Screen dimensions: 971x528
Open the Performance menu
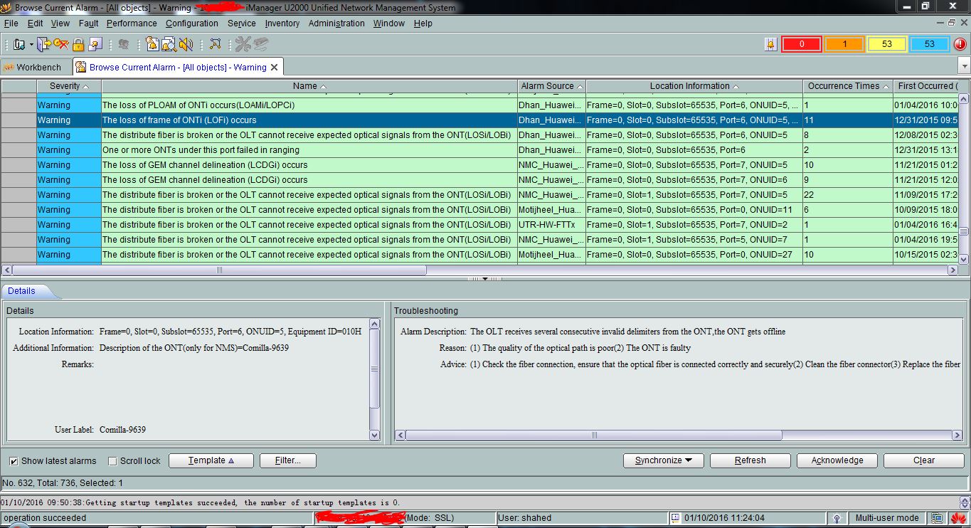coord(132,23)
